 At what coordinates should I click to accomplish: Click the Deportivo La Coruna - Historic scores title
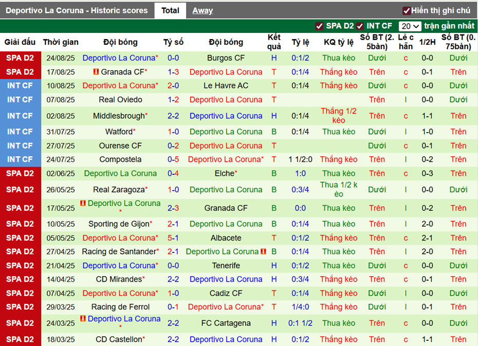(x=77, y=11)
